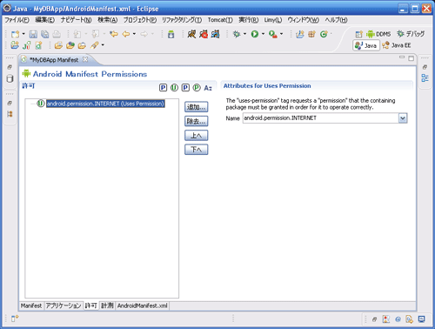
Task: Open the permission Name dropdown
Action: [403, 118]
